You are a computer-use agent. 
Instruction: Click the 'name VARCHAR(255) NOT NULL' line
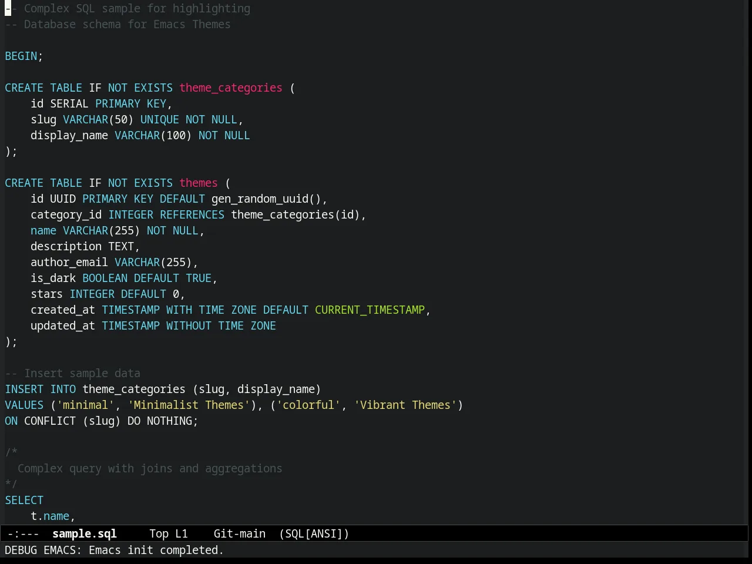[x=117, y=230]
